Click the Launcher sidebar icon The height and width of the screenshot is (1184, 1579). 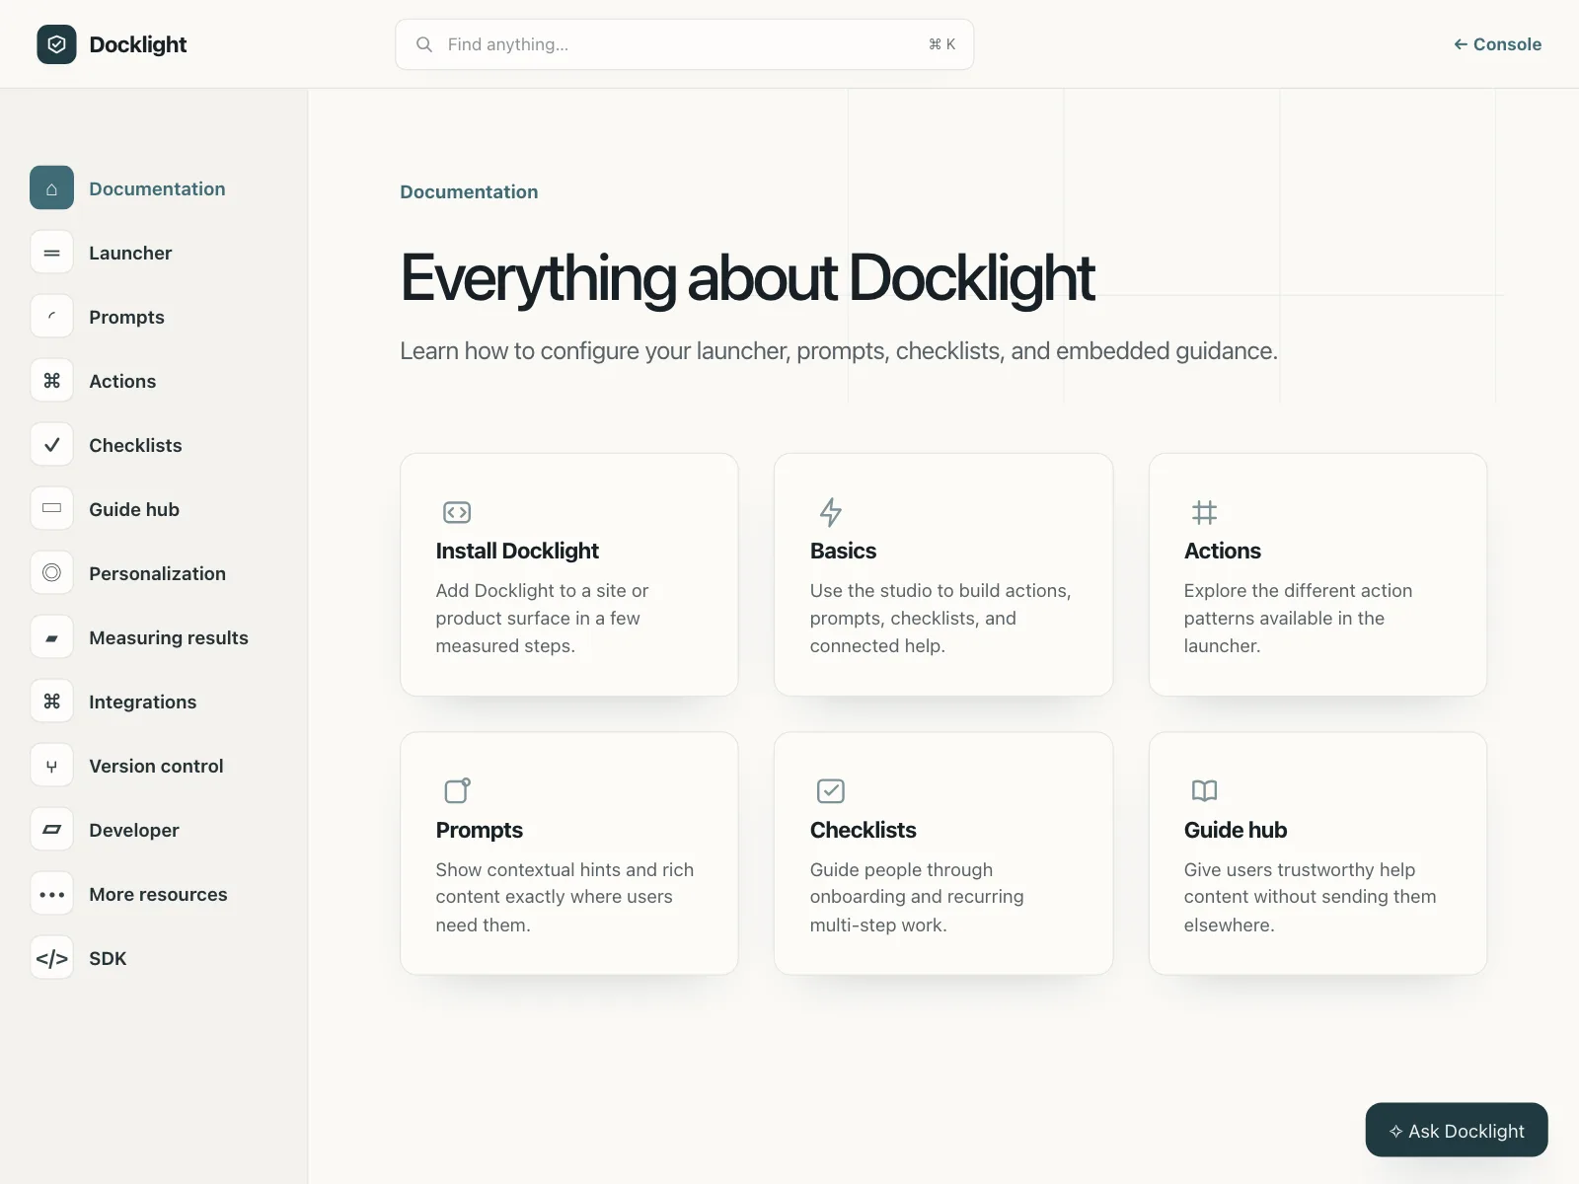[x=51, y=253]
